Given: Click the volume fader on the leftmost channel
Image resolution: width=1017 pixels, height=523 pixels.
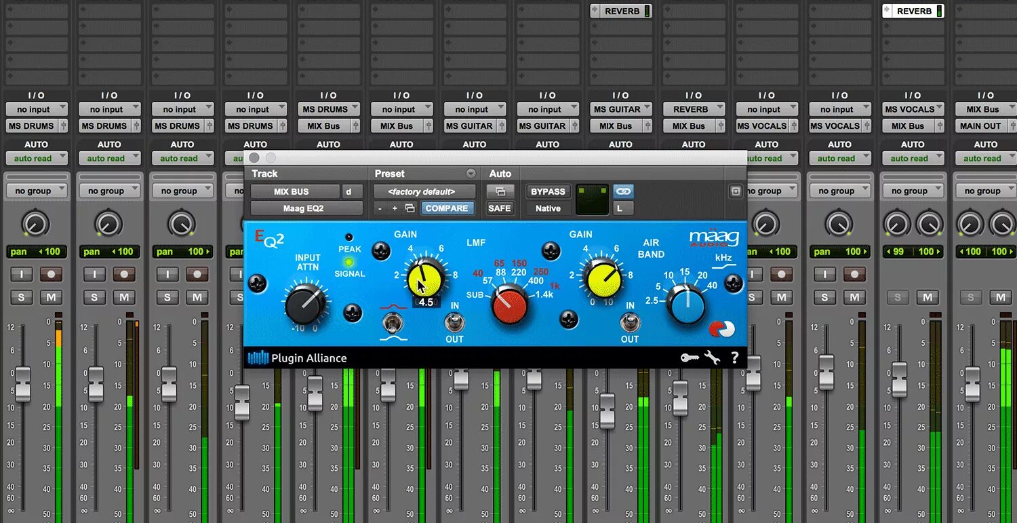Looking at the screenshot, I should pos(23,383).
